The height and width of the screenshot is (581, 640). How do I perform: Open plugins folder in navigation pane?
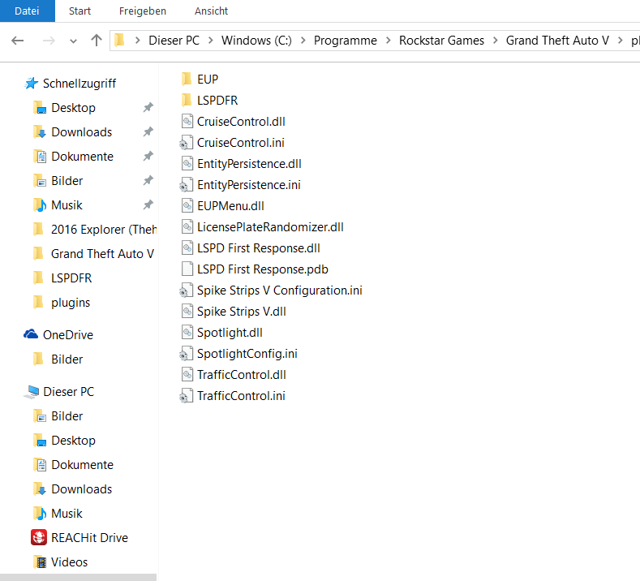[x=71, y=303]
